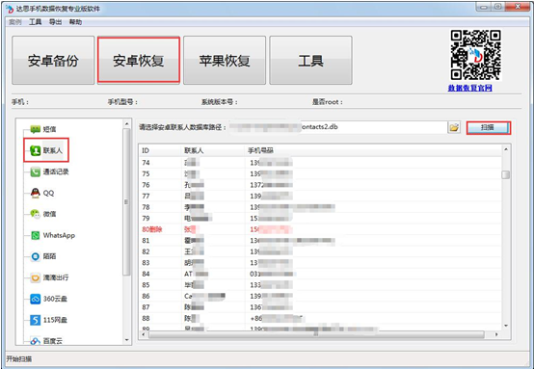This screenshot has height=369, width=534.
Task: Select the row with ID 86
Action: point(320,296)
